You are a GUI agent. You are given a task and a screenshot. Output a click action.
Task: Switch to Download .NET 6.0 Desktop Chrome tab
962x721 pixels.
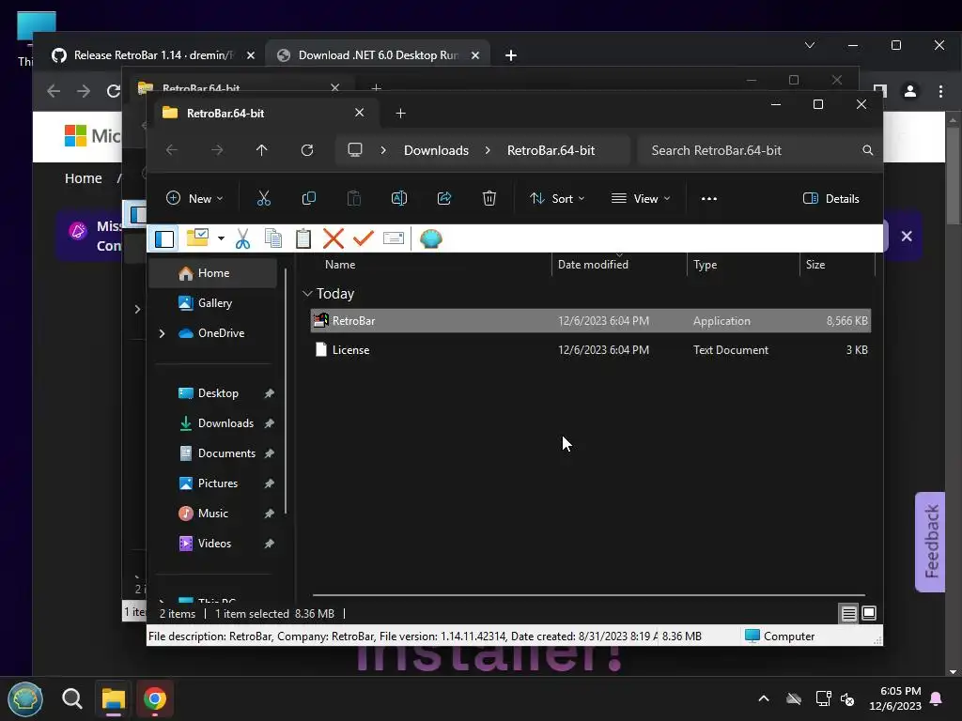click(378, 55)
